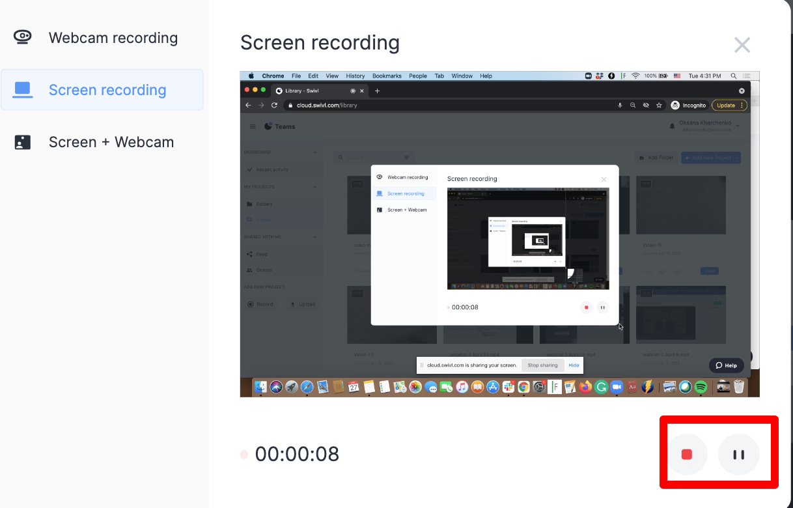This screenshot has width=793, height=508.
Task: Click the 00:00:08 recording timer
Action: (297, 454)
